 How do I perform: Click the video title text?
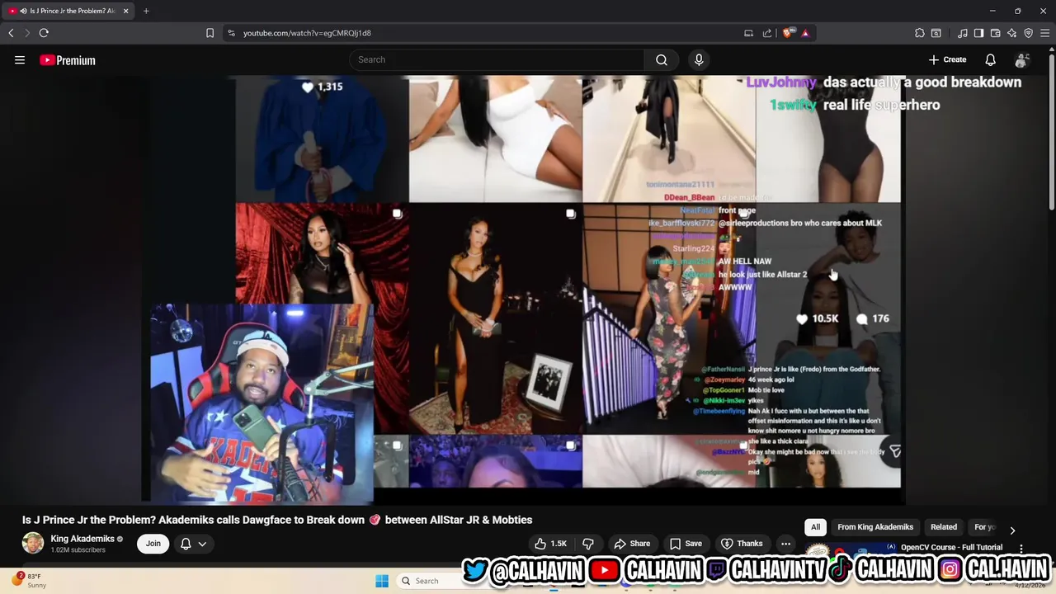[277, 520]
